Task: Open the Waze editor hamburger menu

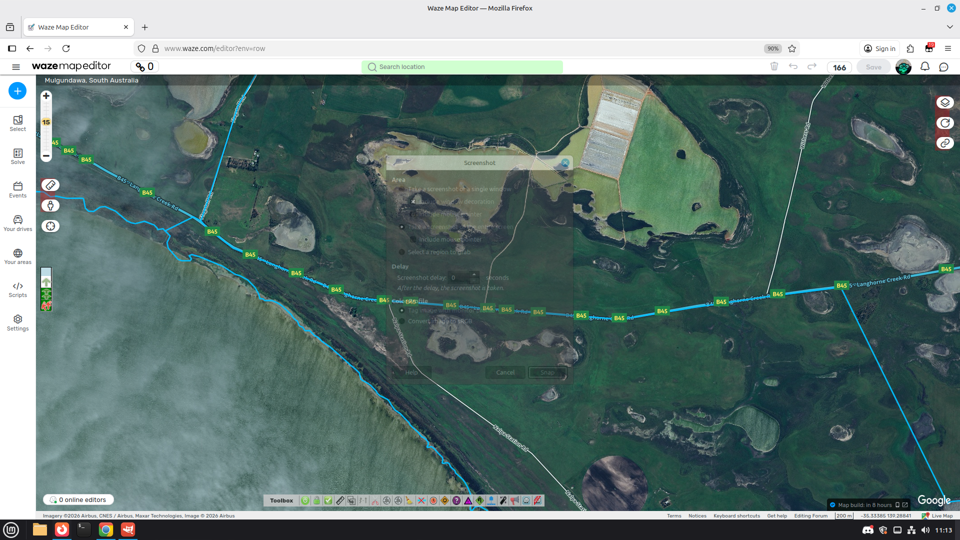Action: 16,66
